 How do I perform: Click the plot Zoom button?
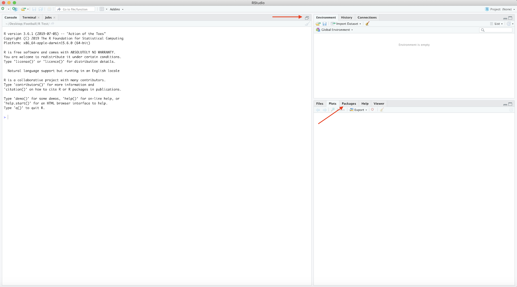[x=338, y=110]
